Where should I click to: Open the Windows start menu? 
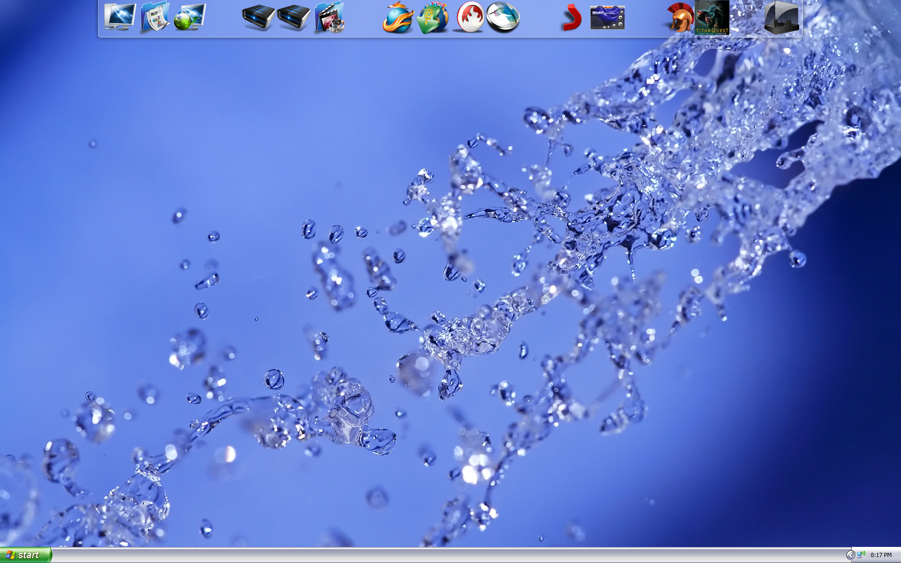pyautogui.click(x=26, y=555)
